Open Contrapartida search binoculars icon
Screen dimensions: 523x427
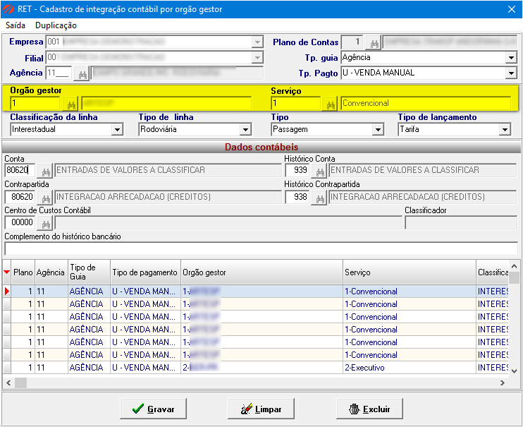tap(45, 198)
